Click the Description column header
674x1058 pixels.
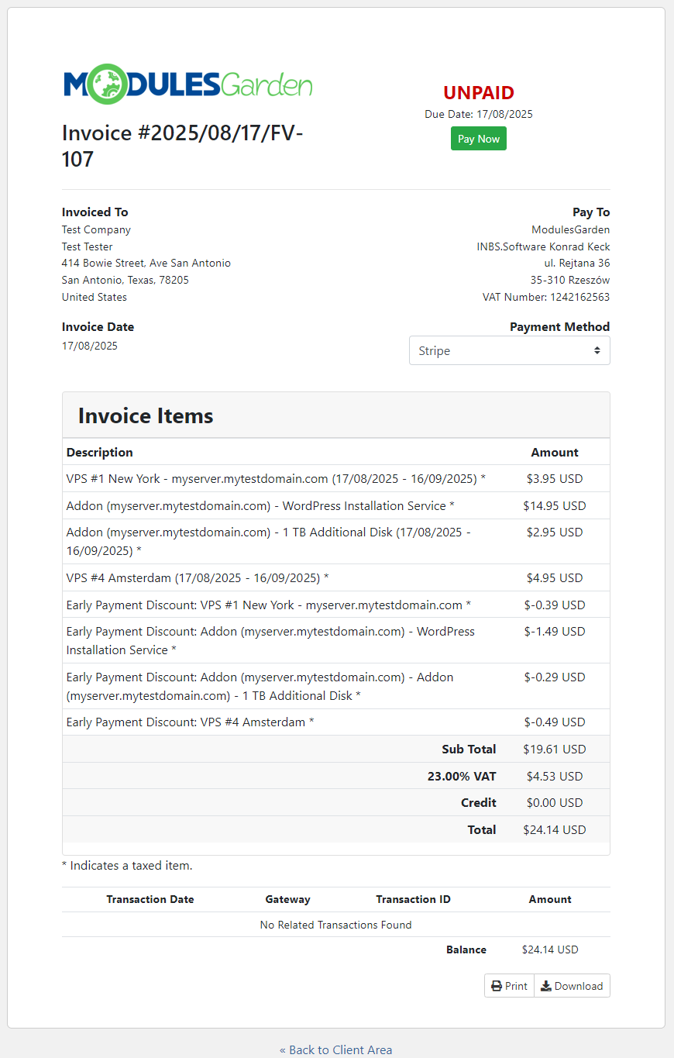[x=99, y=452]
